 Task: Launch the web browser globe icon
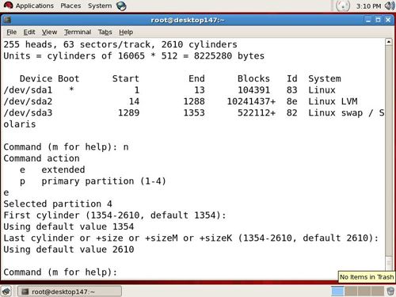[x=121, y=6]
